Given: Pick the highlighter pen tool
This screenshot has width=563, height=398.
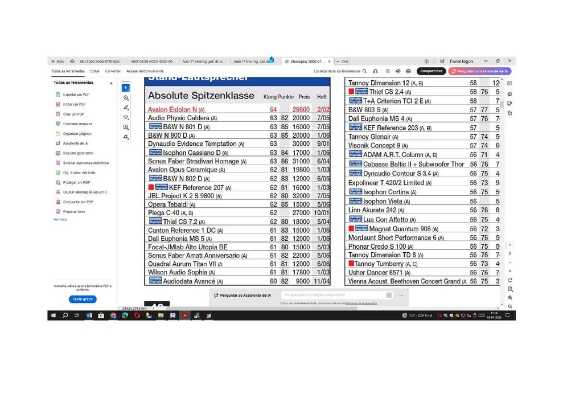Looking at the screenshot, I should coord(126,108).
